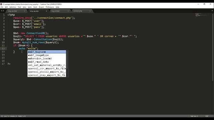Click the opening <?php tag

(x=11, y=15)
